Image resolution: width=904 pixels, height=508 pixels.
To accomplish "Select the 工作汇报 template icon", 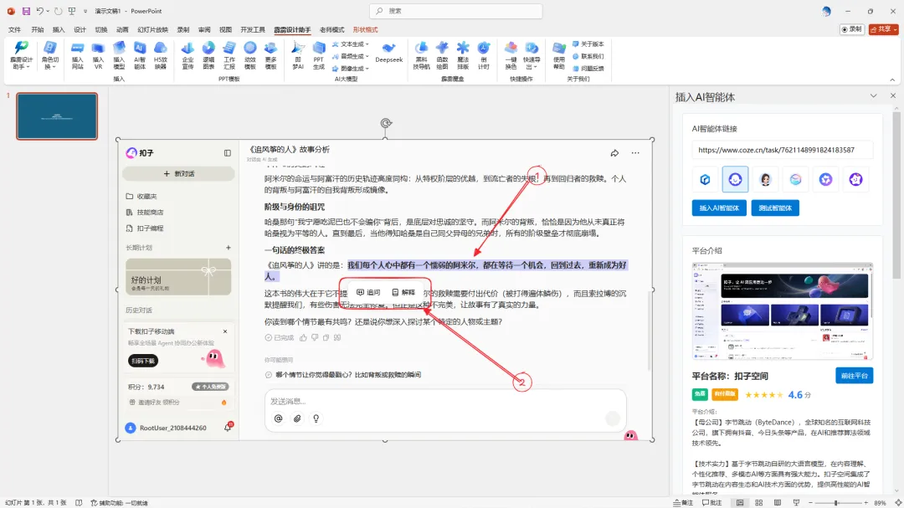I will (x=229, y=55).
